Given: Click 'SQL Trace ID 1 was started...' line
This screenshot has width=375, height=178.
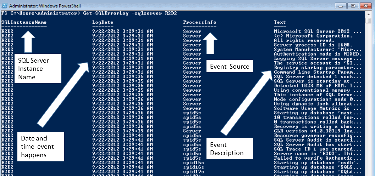Looking at the screenshot, I should pyautogui.click(x=318, y=149).
